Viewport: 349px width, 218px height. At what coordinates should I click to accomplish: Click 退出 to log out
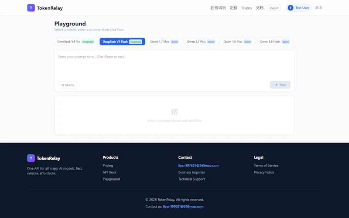coord(318,8)
